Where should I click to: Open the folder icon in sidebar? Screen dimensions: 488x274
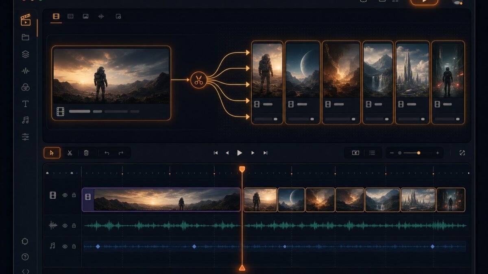[26, 37]
